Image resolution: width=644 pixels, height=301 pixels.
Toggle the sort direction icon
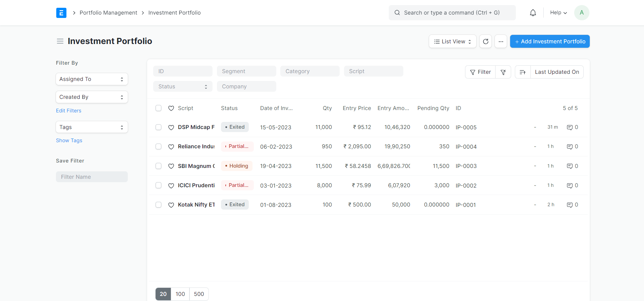523,72
